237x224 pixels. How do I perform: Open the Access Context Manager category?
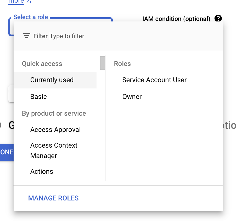55,150
